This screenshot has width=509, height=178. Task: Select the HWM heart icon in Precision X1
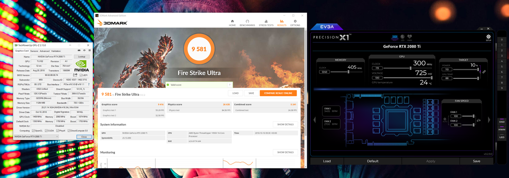(410, 38)
